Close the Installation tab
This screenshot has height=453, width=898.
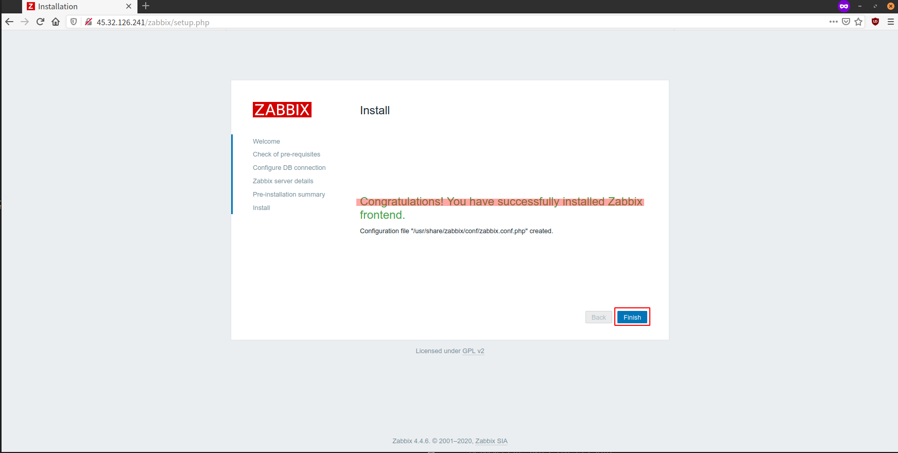pos(129,6)
